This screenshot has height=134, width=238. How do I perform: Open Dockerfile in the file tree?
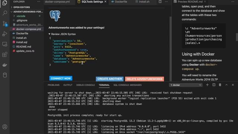22,33
